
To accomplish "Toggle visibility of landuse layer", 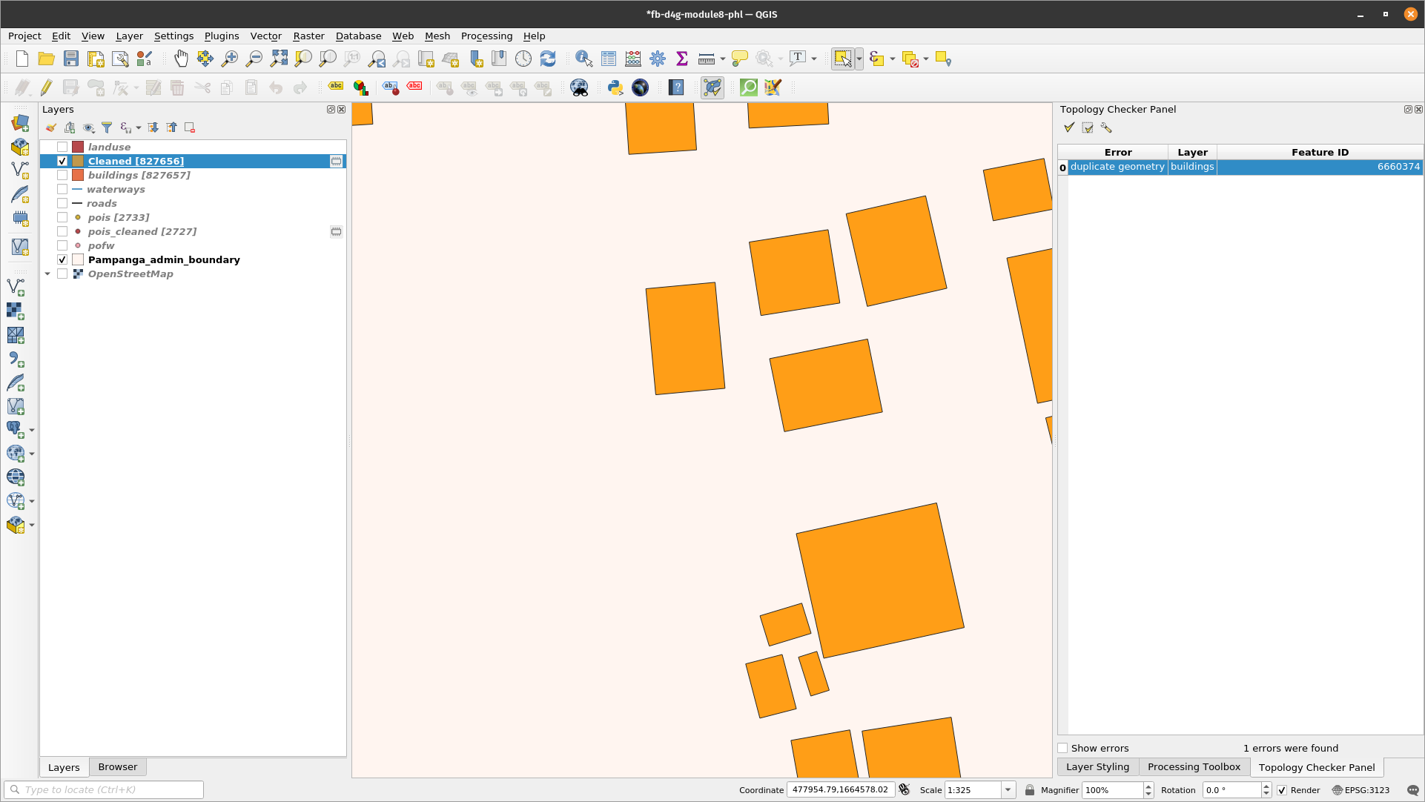I will [x=62, y=147].
